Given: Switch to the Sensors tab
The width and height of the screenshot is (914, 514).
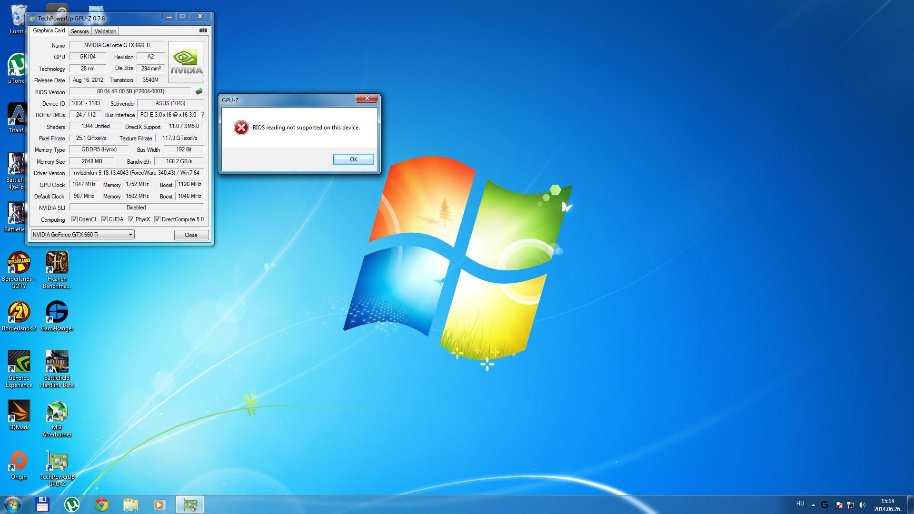Looking at the screenshot, I should [x=80, y=31].
